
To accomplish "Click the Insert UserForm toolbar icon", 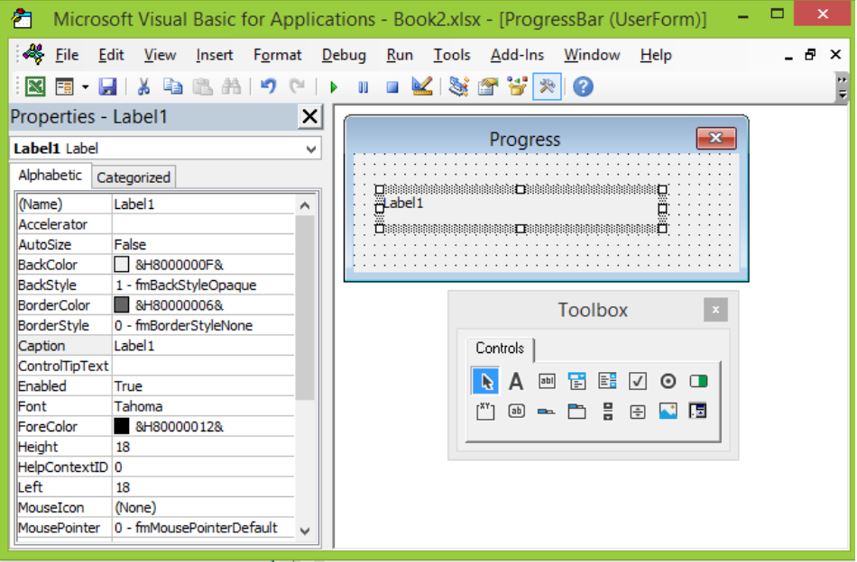I will pyautogui.click(x=64, y=86).
